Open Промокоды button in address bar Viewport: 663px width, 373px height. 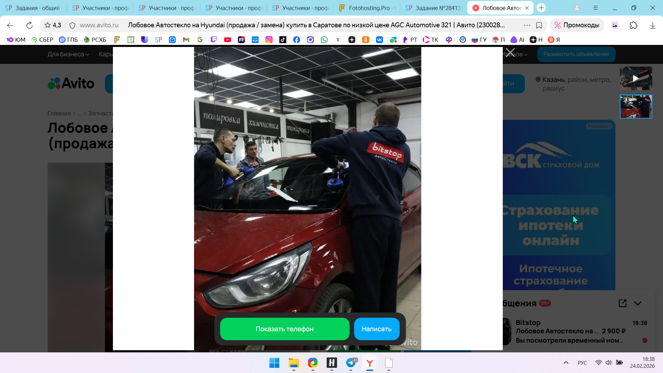click(577, 25)
